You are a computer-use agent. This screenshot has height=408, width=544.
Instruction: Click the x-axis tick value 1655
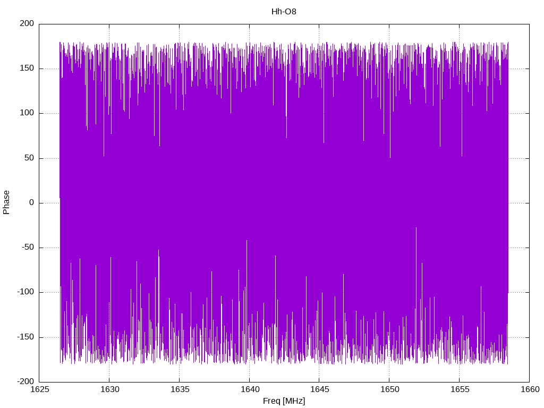(460, 389)
